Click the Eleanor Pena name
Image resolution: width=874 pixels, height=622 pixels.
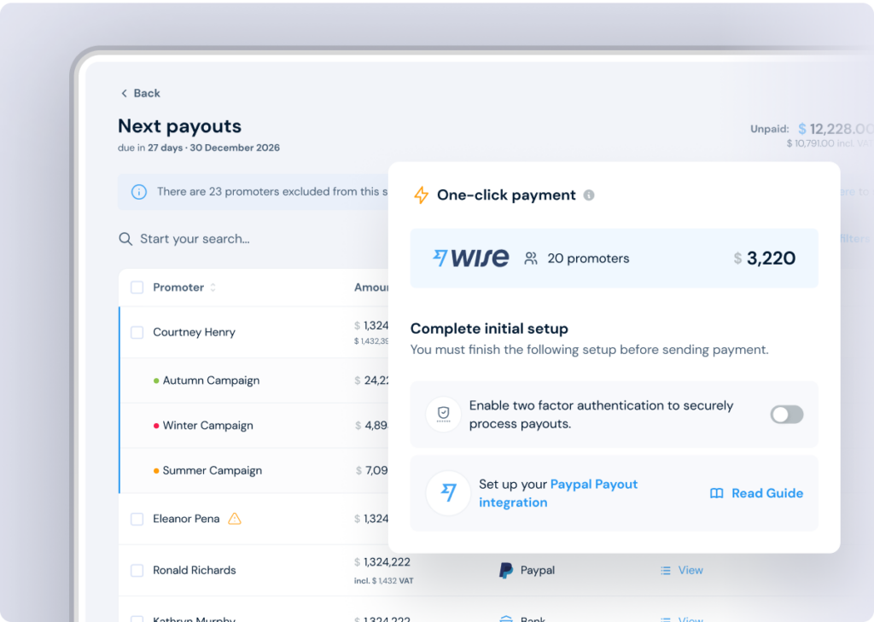186,519
